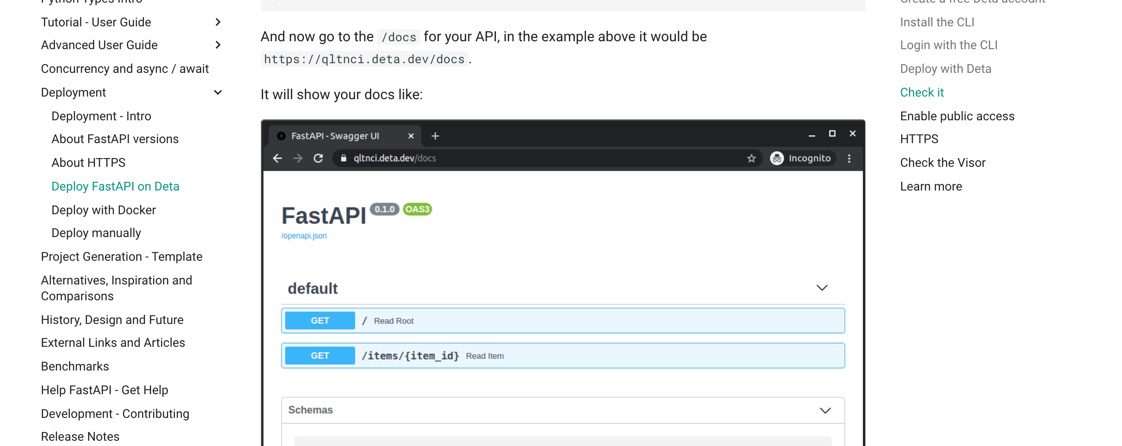Collapse the Deployment section chevron

218,92
